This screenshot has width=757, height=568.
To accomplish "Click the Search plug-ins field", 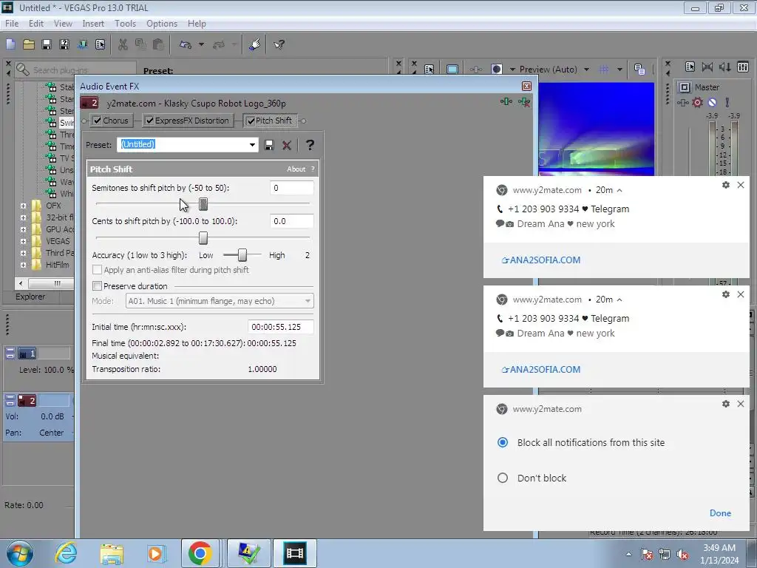I will pos(83,70).
